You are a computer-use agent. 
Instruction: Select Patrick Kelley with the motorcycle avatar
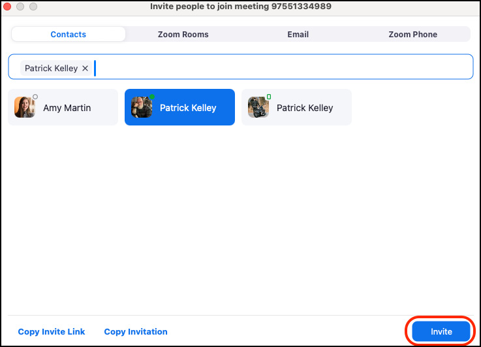pos(296,107)
